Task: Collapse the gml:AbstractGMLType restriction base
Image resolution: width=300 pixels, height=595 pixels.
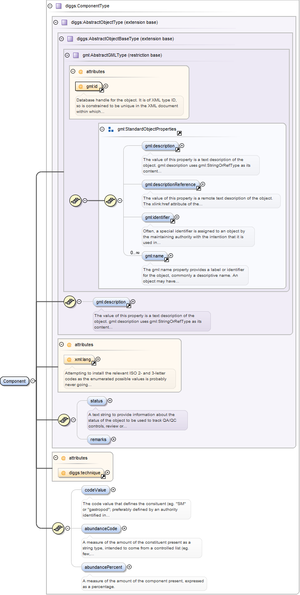Action: coord(67,55)
